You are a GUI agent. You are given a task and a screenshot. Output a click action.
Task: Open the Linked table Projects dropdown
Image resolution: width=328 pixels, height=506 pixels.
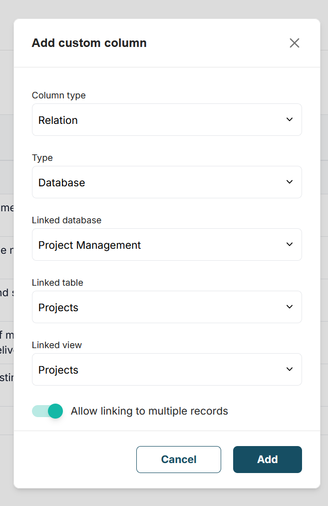tap(160, 307)
